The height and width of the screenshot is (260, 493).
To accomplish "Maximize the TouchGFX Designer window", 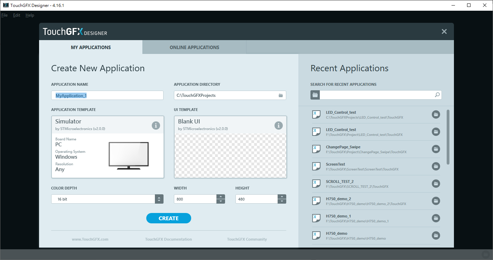I will tap(468, 5).
